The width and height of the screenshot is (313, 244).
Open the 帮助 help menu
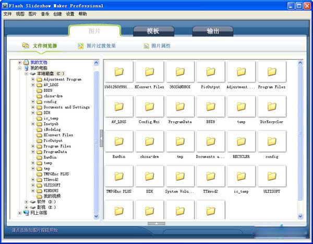coord(82,14)
